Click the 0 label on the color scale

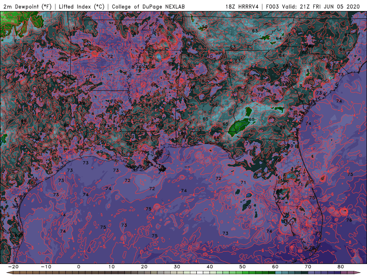click(78, 267)
